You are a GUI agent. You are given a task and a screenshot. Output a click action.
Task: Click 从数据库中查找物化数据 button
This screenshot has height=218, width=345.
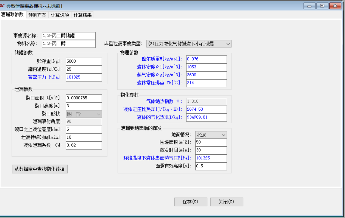40,169
